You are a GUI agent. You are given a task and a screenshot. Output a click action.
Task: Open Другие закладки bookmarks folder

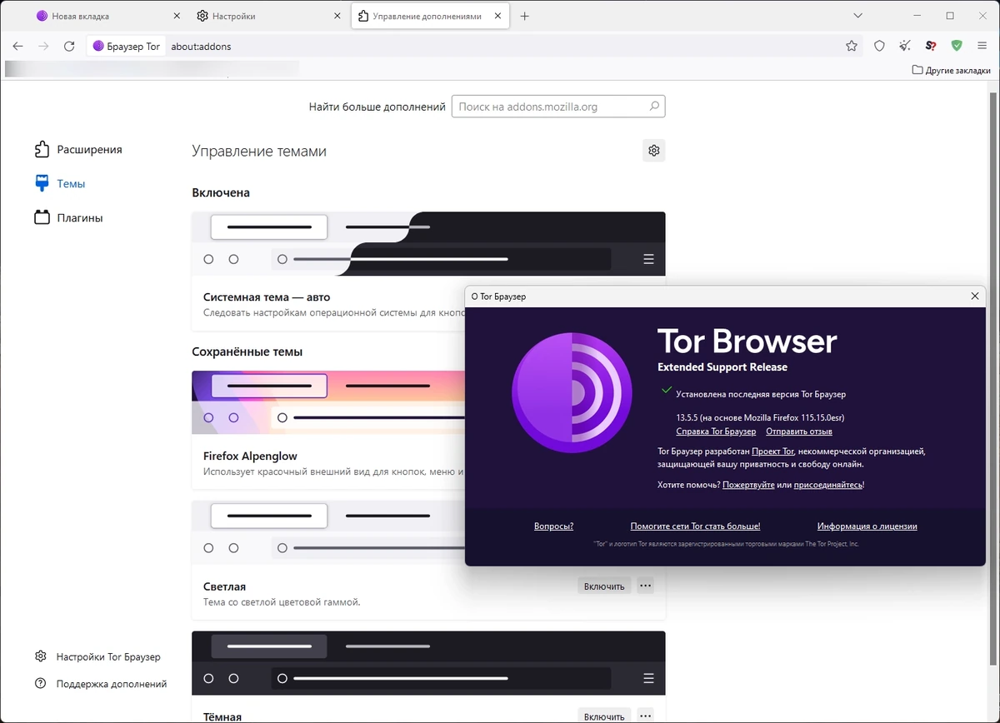pos(951,71)
